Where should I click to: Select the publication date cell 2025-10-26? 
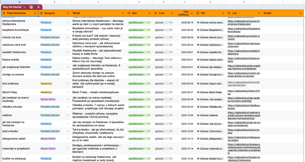[187, 159]
